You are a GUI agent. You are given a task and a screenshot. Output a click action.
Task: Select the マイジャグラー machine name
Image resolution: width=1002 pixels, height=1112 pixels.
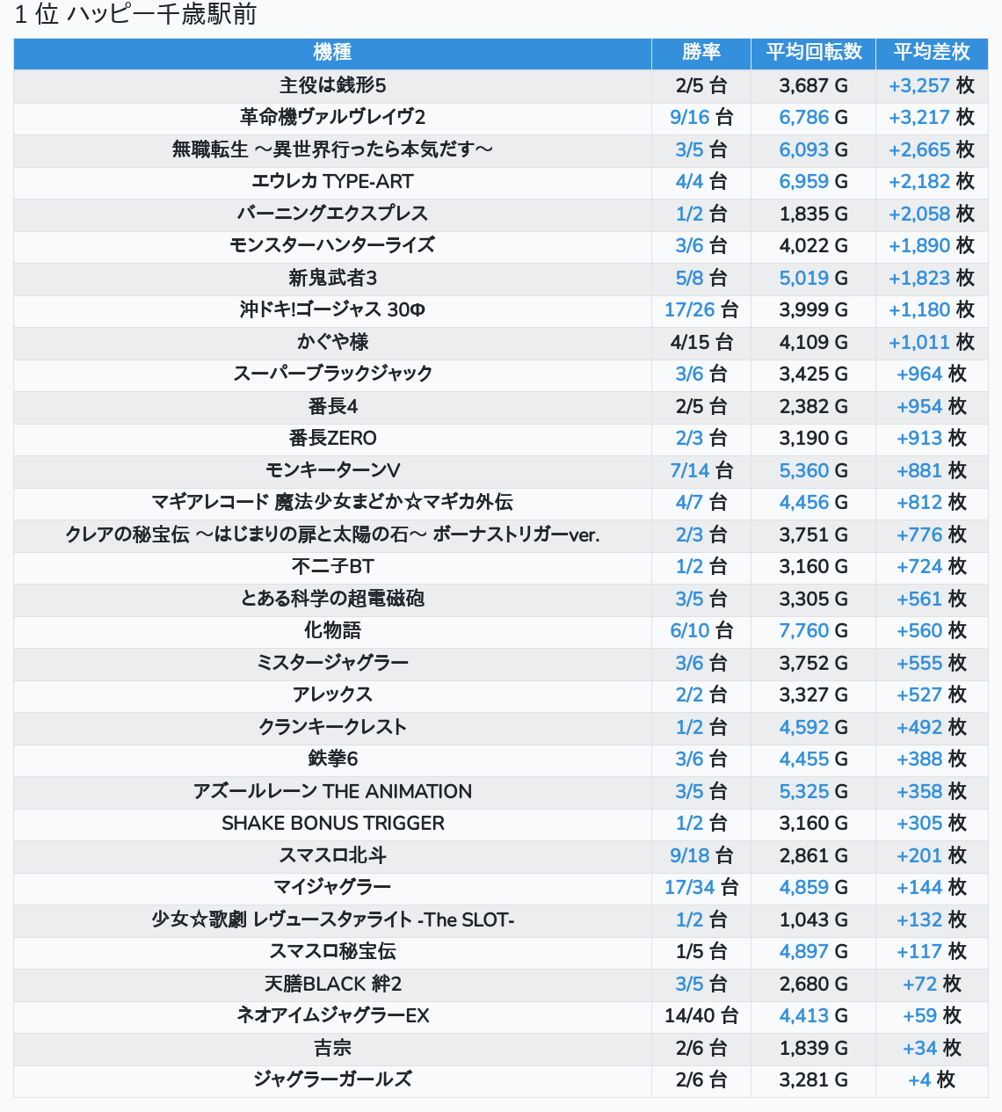click(x=332, y=887)
